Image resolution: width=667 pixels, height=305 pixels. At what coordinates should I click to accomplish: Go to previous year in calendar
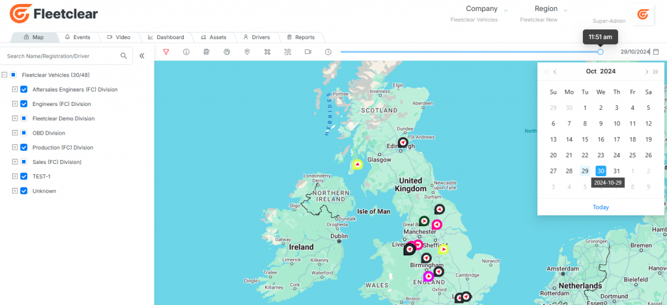pos(546,72)
